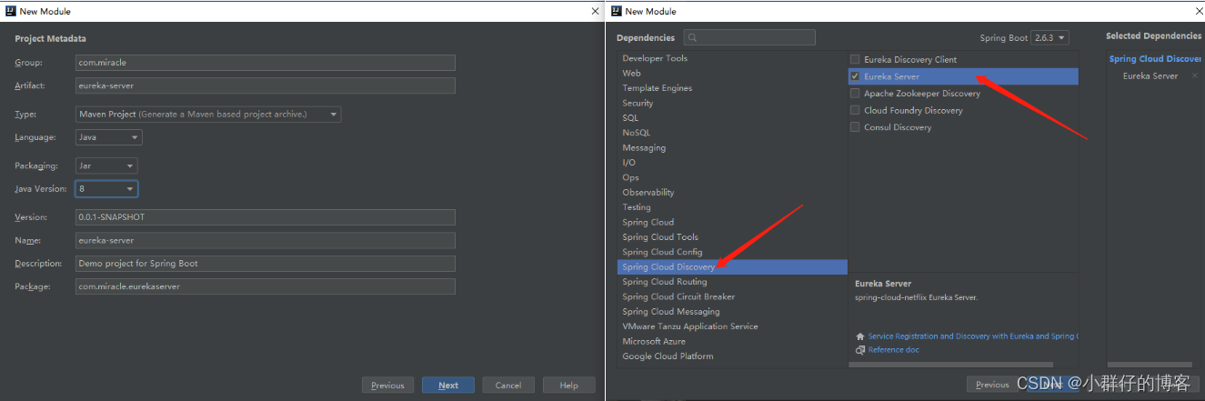
Task: Select the Security category
Action: (x=732, y=103)
